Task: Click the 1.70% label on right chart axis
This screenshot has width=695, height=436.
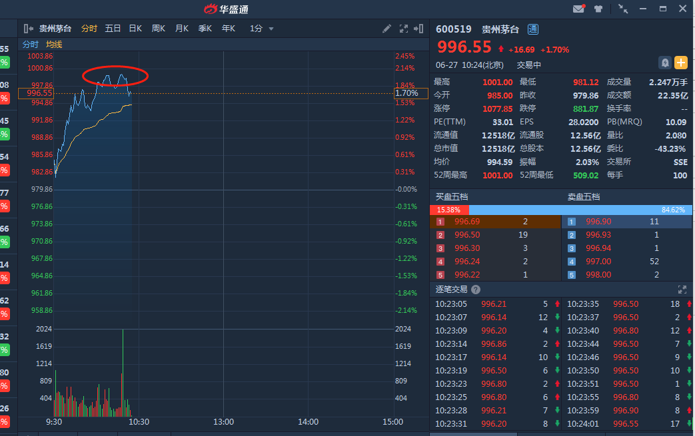Action: coord(411,93)
